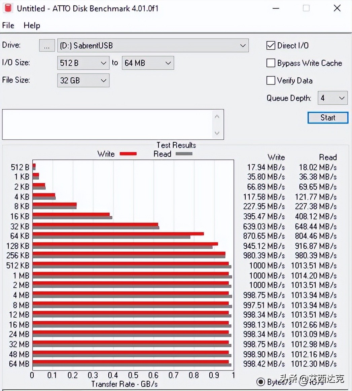This screenshot has height=391, width=352.
Task: Click the red Write legend swatch
Action: pyautogui.click(x=128, y=154)
